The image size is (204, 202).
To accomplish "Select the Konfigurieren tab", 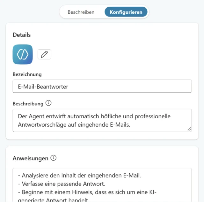I will (x=126, y=12).
